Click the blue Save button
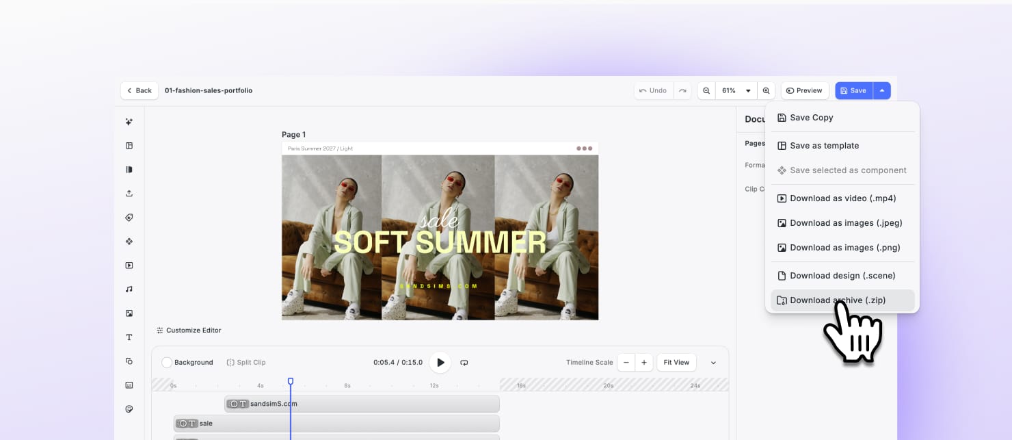This screenshot has height=440, width=1012. pyautogui.click(x=854, y=90)
